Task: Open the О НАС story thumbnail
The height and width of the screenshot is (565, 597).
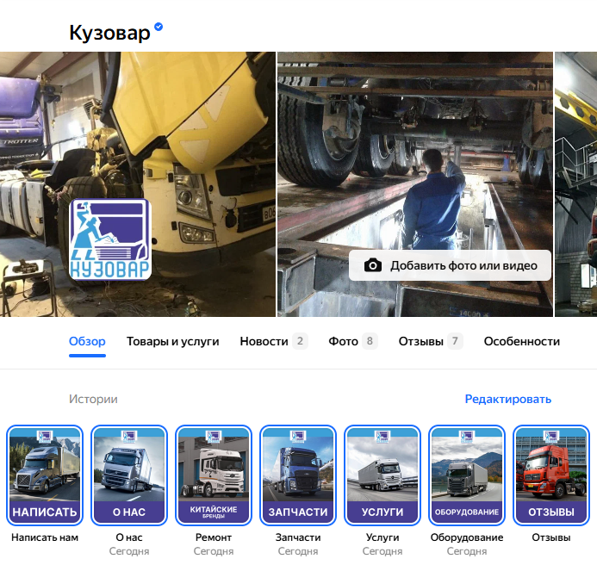Action: [129, 475]
